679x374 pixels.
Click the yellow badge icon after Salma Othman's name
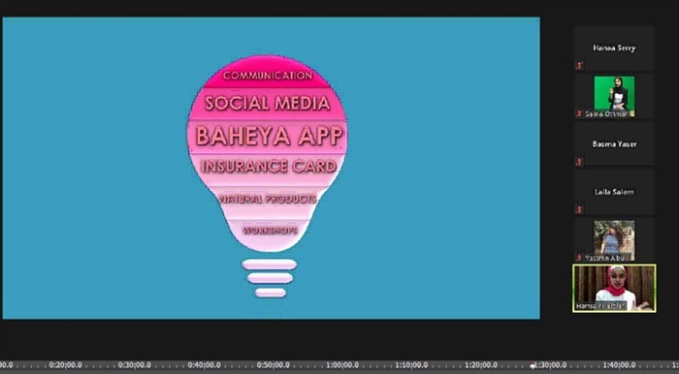(632, 113)
